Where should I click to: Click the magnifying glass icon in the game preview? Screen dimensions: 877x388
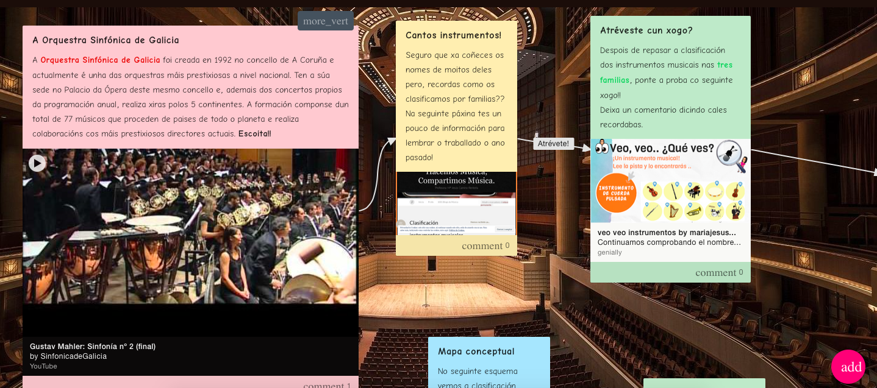click(x=728, y=152)
